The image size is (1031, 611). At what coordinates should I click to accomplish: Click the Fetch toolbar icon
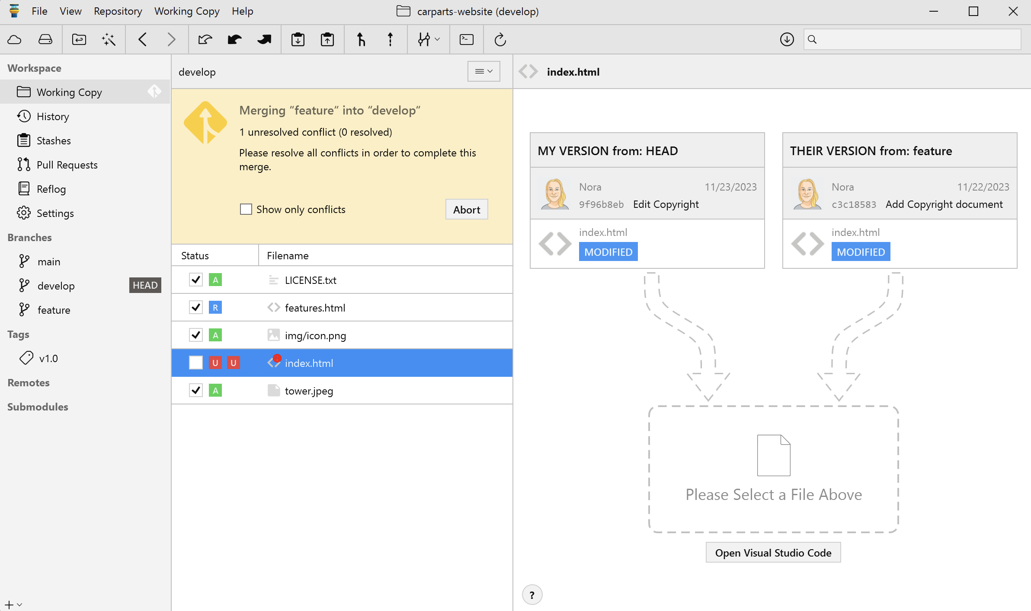205,40
